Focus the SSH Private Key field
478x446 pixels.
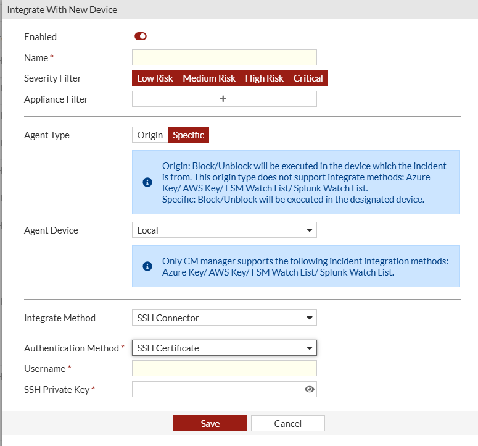(216, 389)
